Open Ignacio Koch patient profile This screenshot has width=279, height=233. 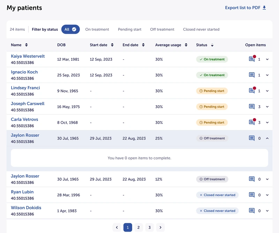point(24,72)
